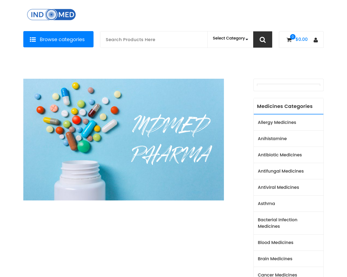View the $0.00 cart total
This screenshot has width=347, height=277.
pos(301,39)
